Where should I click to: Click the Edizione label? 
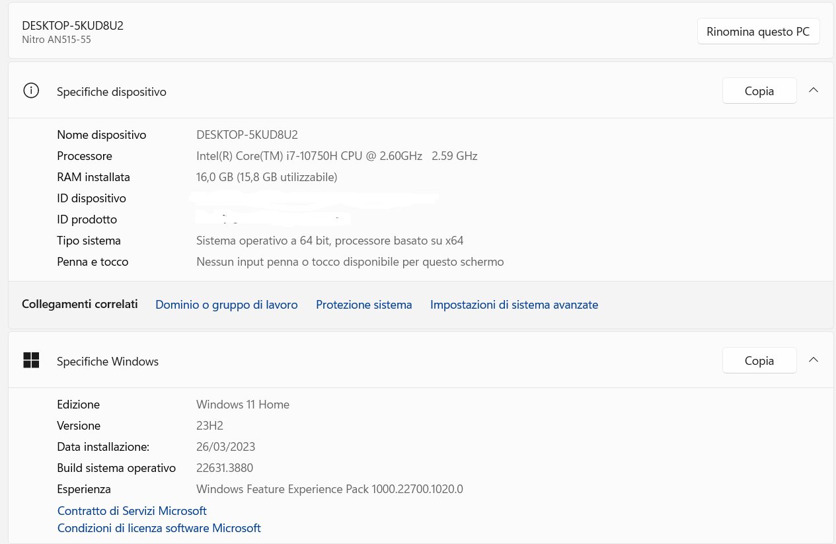click(x=79, y=405)
